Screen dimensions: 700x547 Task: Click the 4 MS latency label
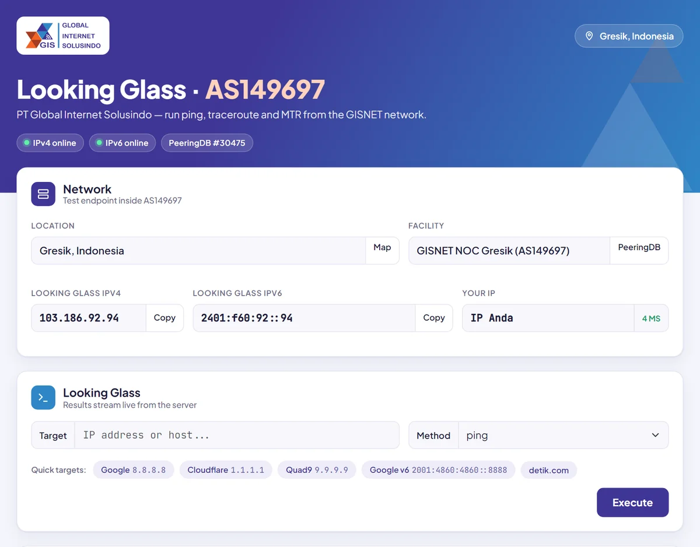click(651, 318)
